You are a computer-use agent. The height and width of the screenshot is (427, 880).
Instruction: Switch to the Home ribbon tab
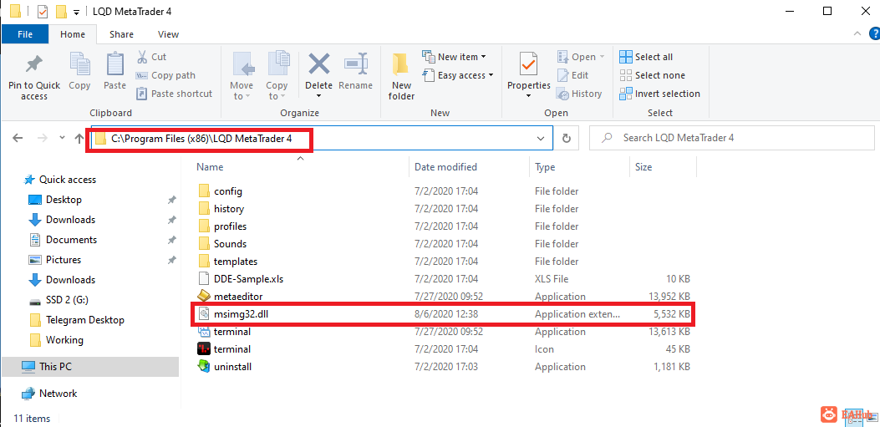click(73, 34)
